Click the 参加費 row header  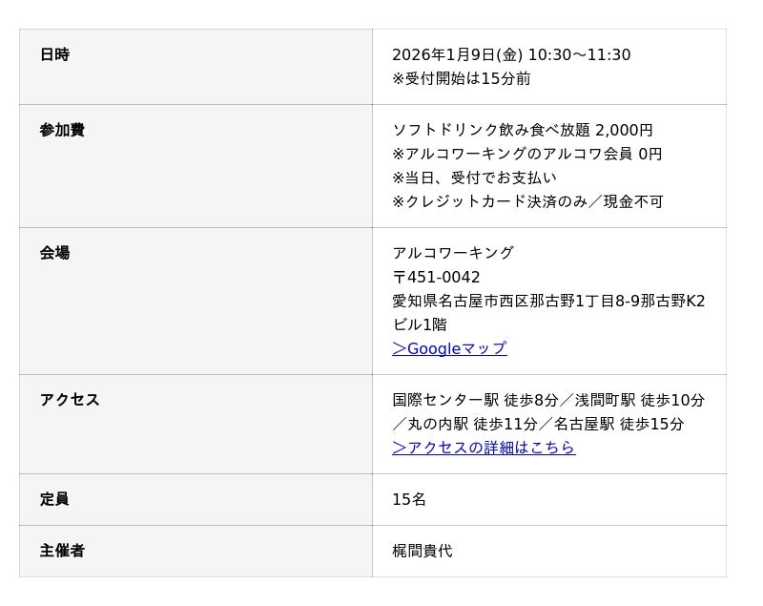click(x=62, y=131)
